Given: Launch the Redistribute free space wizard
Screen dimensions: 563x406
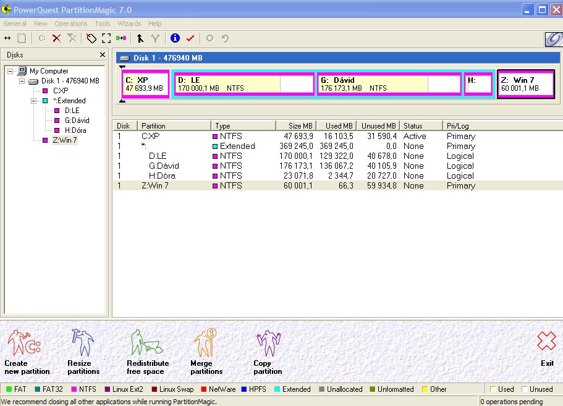Looking at the screenshot, I should pos(148,352).
